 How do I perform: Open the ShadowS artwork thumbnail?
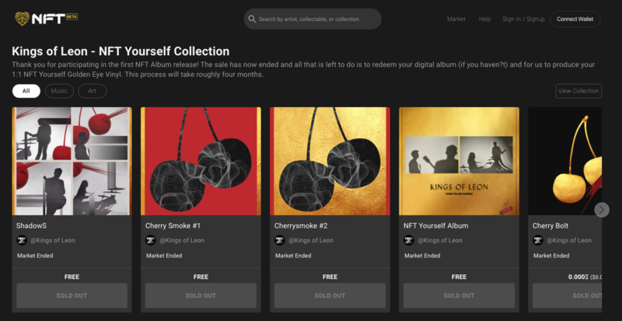click(72, 161)
